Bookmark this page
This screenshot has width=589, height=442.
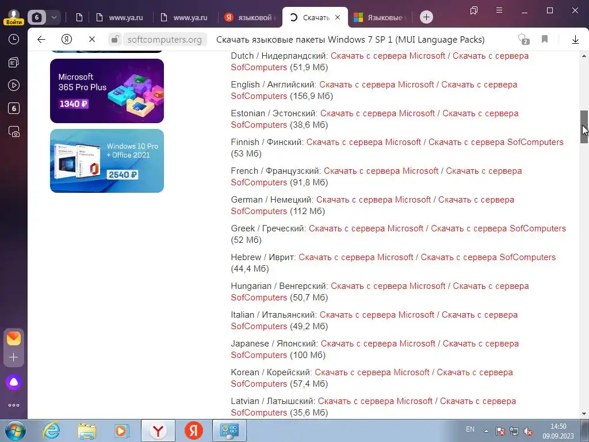pos(545,39)
